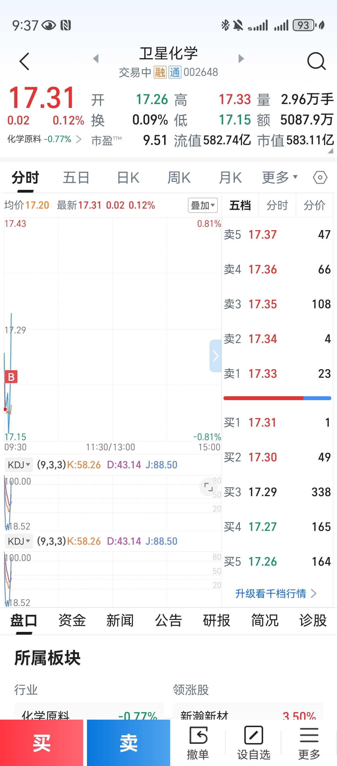337x766 pixels.
Task: Tap the back arrow icon
Action: 24,62
